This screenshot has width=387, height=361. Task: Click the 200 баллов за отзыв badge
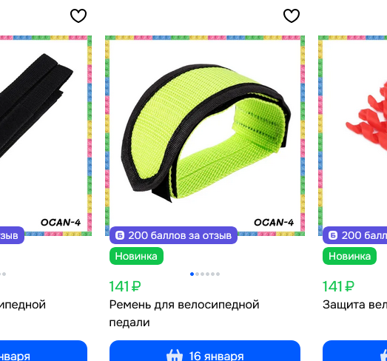coord(173,235)
